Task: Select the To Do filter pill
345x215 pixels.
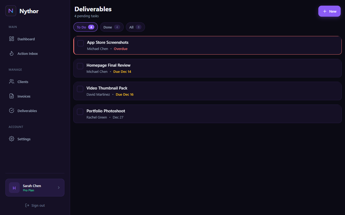Action: click(85, 27)
